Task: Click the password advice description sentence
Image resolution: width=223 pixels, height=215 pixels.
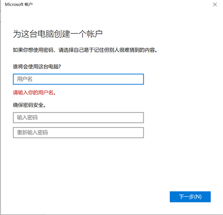Action: 85,50
